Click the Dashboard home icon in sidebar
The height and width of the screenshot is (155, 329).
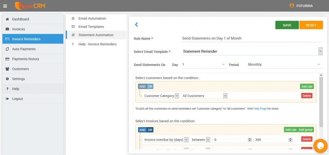pyautogui.click(x=7, y=19)
